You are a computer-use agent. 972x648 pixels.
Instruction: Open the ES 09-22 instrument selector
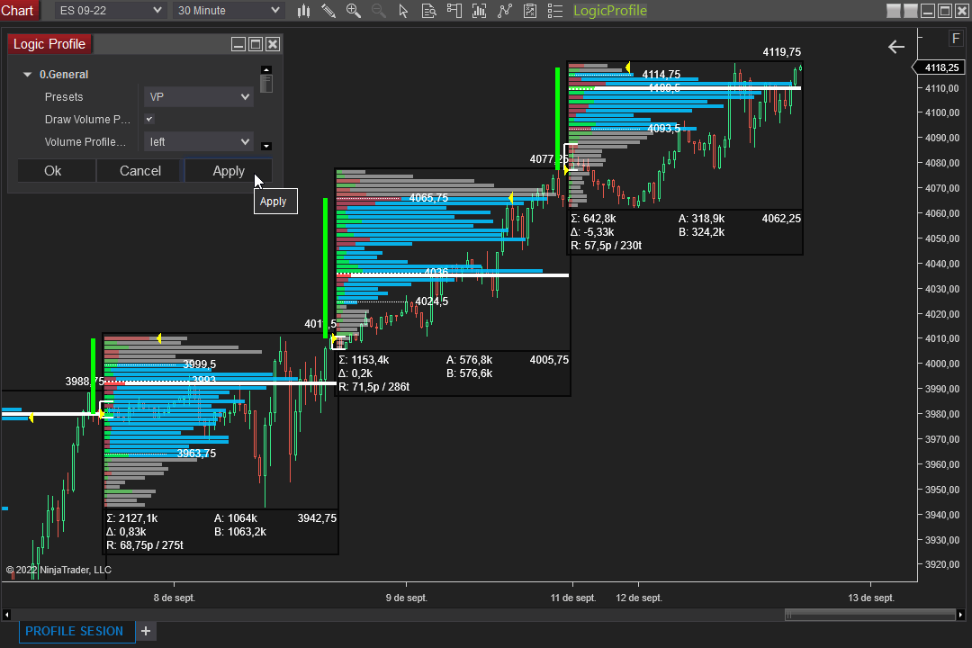coord(110,10)
